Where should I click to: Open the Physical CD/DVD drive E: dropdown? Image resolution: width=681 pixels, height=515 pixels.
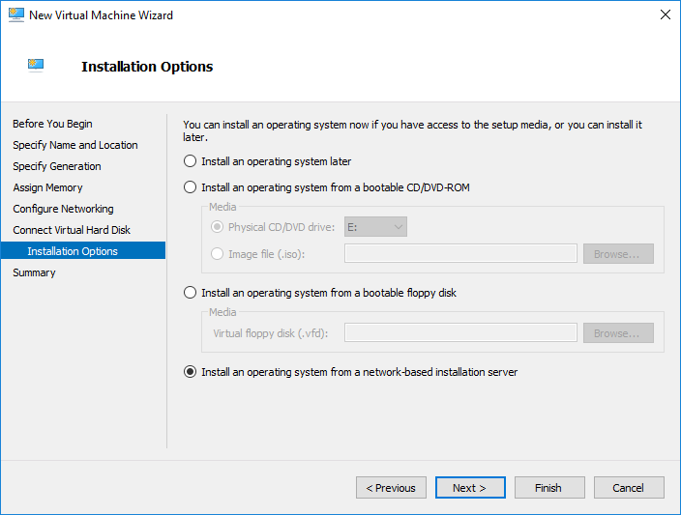click(375, 227)
